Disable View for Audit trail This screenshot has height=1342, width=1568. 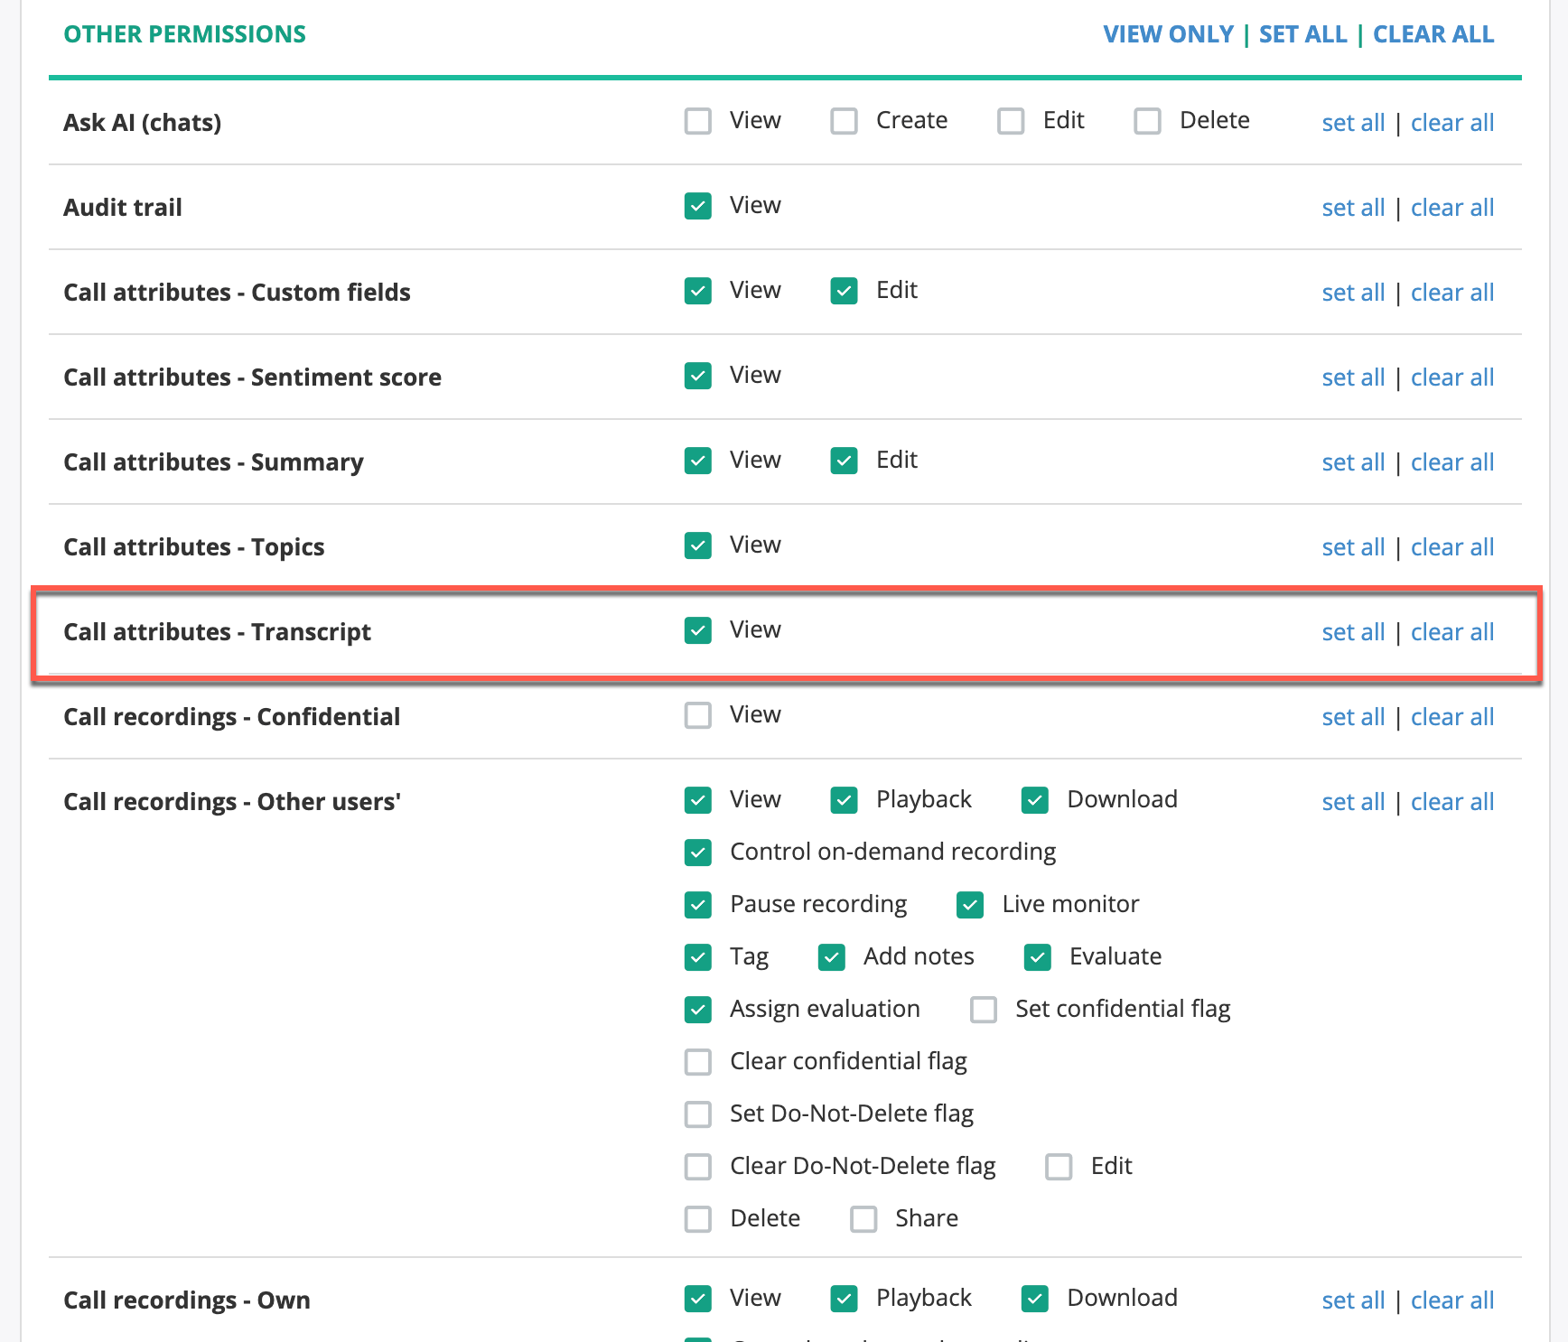click(x=697, y=206)
